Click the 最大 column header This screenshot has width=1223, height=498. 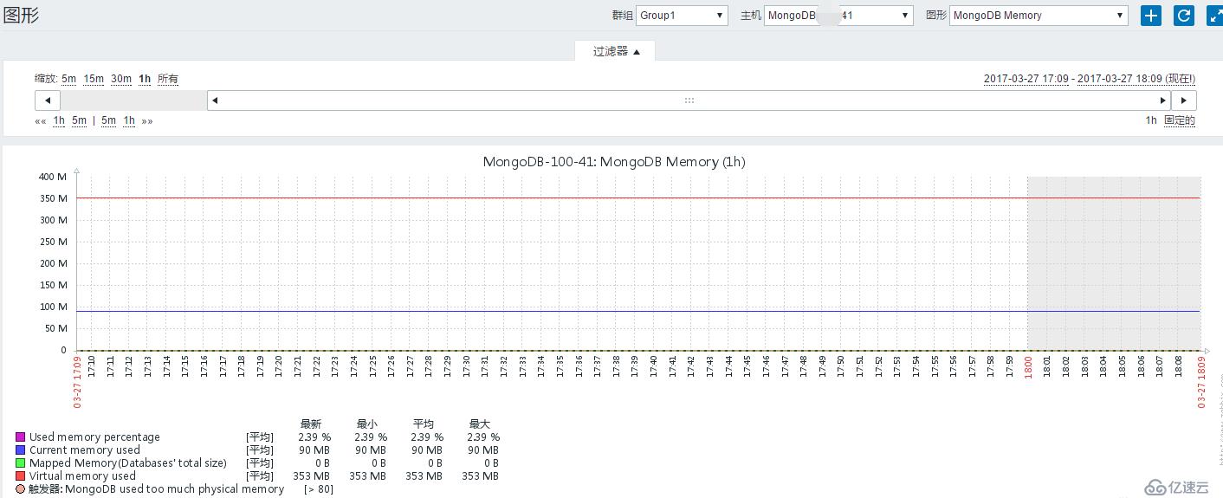coord(480,424)
